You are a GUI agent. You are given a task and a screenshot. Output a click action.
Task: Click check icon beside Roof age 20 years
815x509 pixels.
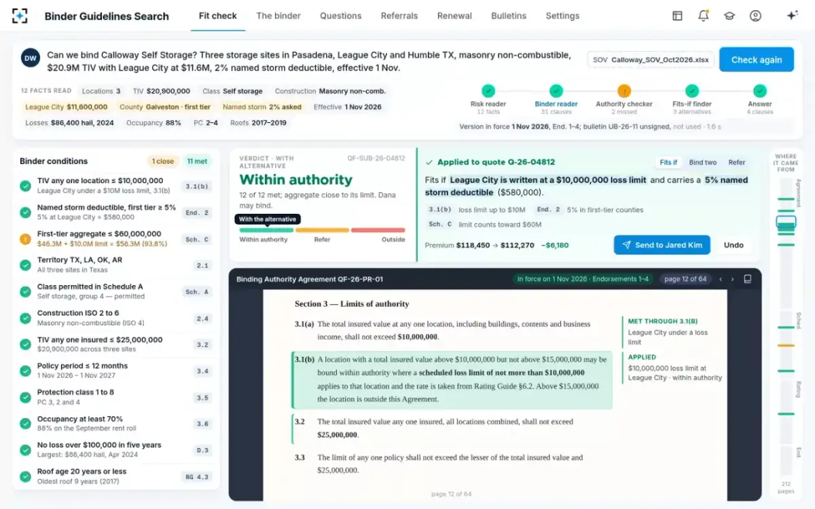click(x=25, y=476)
